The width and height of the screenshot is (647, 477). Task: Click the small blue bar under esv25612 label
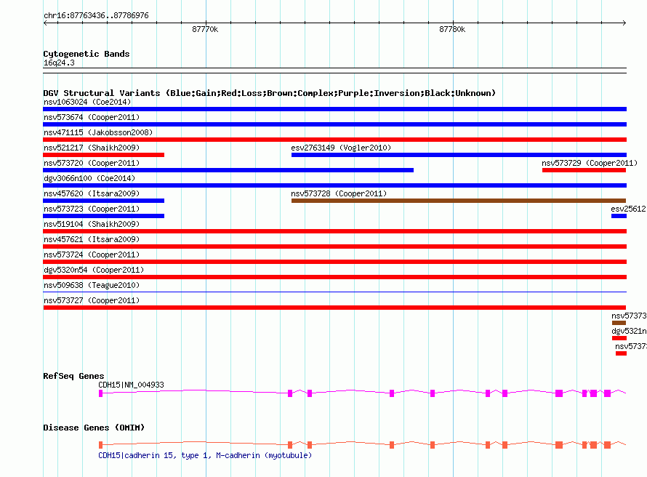tap(619, 216)
